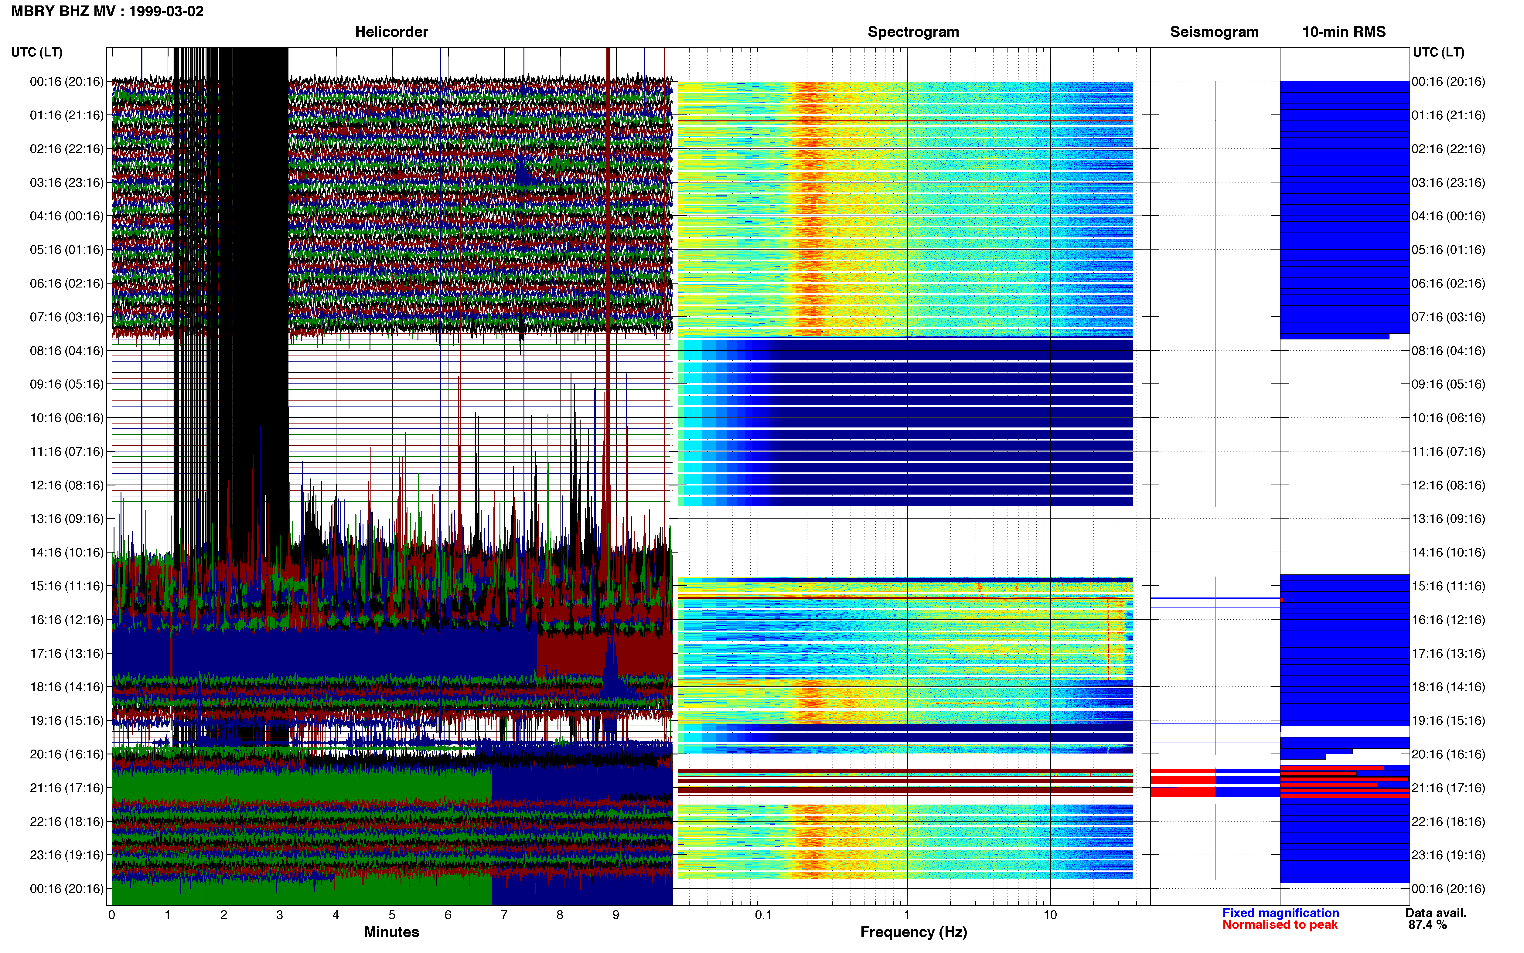Click the title 'MBRY BHZ MV : 1999-03-02'
Screen dimensions: 1524x953
click(x=107, y=11)
